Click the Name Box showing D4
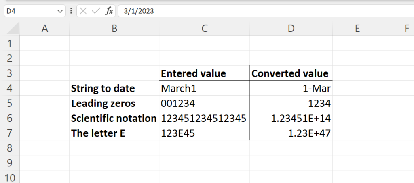The image size is (414, 183). tap(35, 11)
